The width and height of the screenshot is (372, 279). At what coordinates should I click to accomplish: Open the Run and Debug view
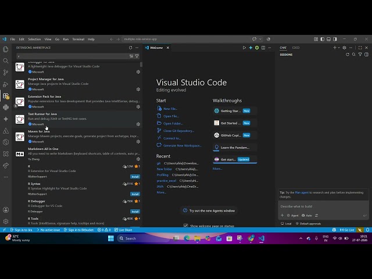tap(6, 84)
